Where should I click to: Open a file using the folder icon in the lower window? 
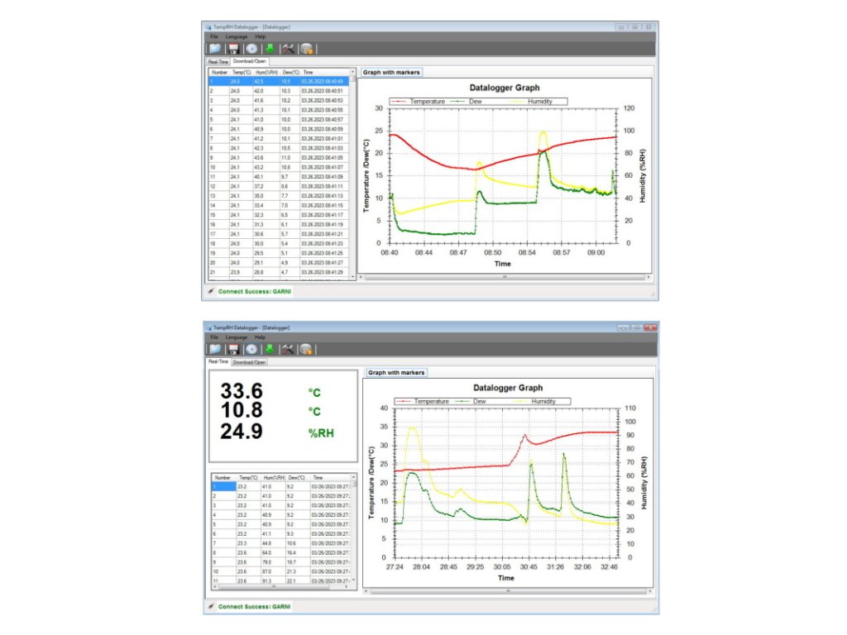click(215, 350)
